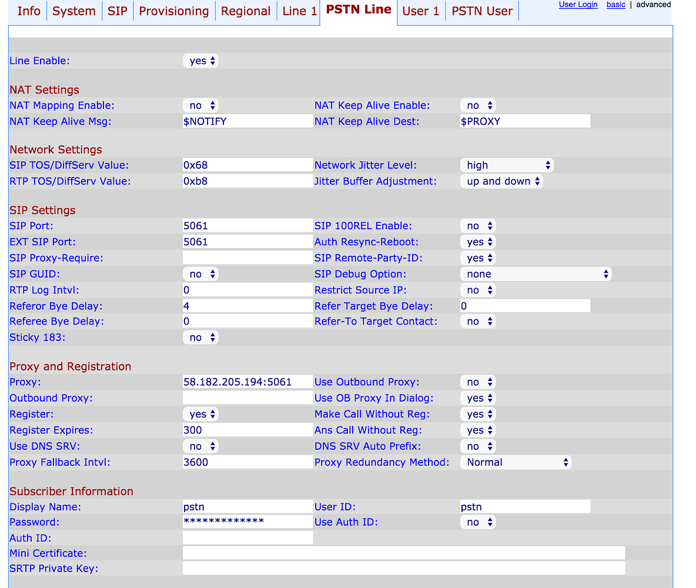Open the Regional tab
The image size is (696, 588).
coord(246,11)
